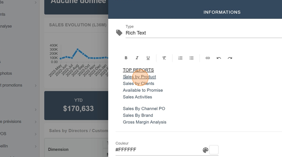The width and height of the screenshot is (282, 157).
Task: Insert a numbered list
Action: point(180,58)
